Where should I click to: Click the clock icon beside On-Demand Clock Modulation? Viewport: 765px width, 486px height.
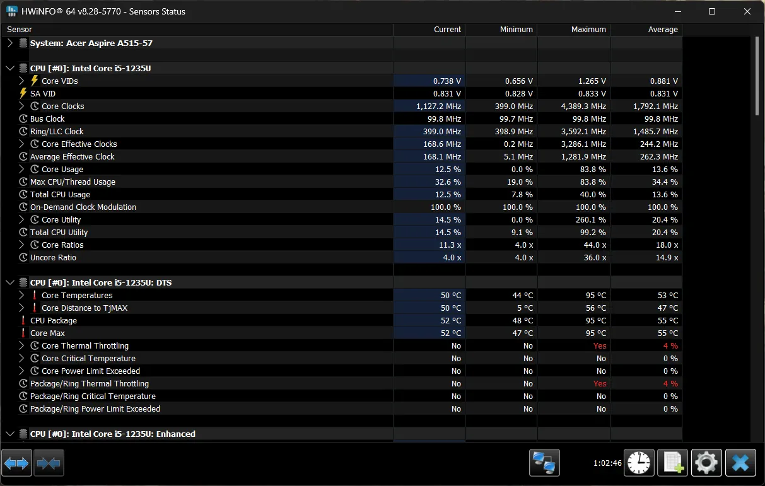(x=23, y=207)
